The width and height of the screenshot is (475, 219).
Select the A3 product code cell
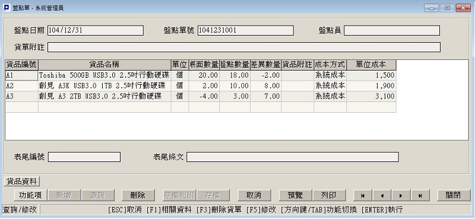pos(21,97)
